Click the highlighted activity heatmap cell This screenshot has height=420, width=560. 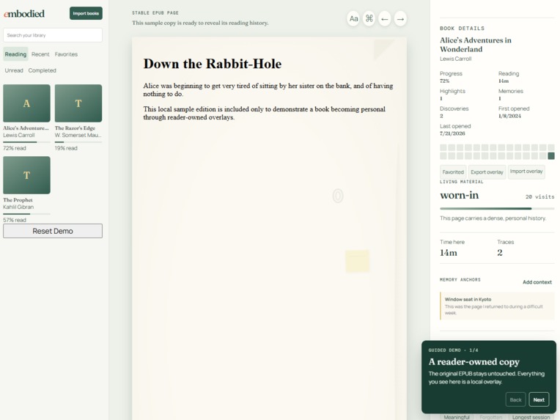(551, 155)
